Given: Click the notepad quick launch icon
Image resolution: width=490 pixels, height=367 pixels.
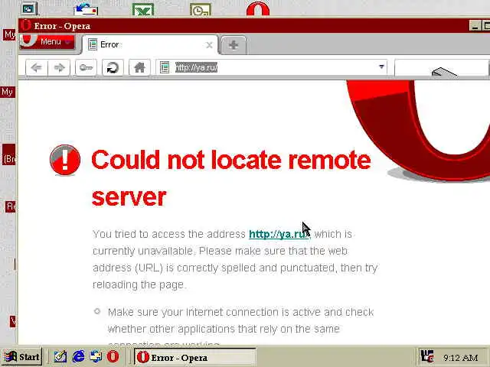Looking at the screenshot, I should tap(60, 356).
